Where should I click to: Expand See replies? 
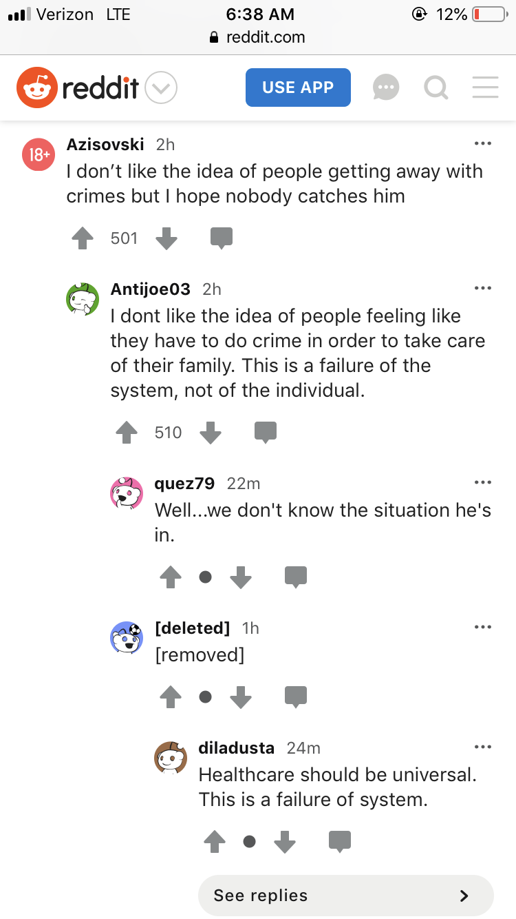click(346, 896)
